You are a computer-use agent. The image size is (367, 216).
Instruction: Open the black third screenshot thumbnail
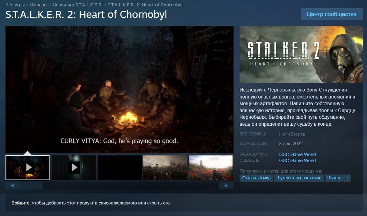click(x=120, y=167)
